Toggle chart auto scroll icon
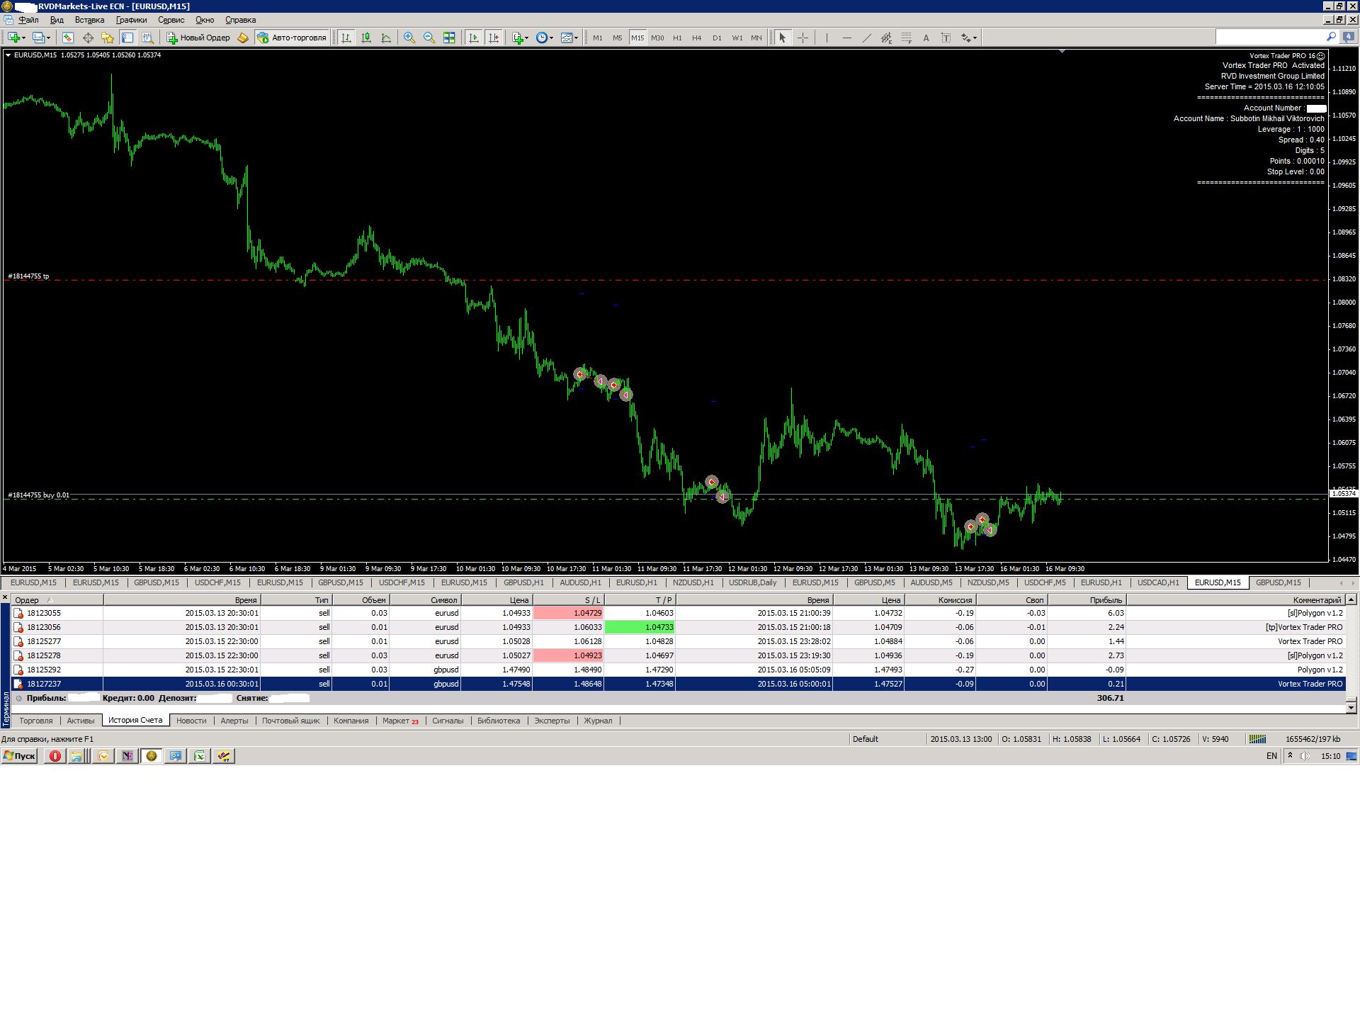Viewport: 1360px width, 1026px height. tap(474, 38)
